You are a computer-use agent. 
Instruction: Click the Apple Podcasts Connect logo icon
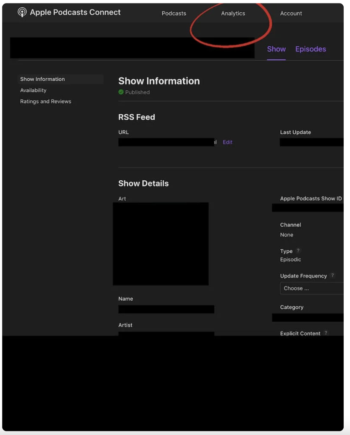coord(22,12)
